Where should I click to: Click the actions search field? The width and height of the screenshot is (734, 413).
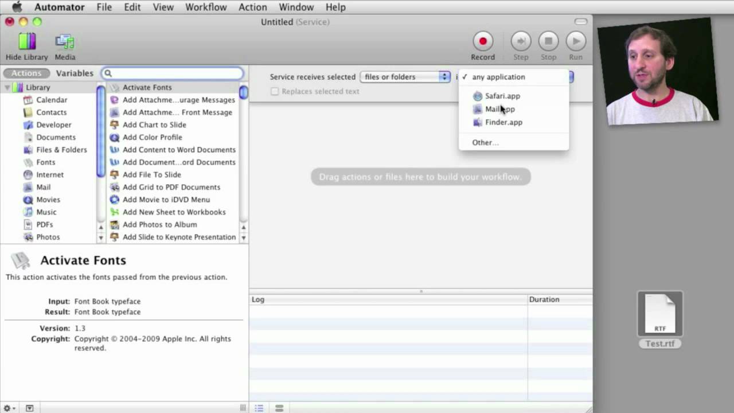coord(173,73)
